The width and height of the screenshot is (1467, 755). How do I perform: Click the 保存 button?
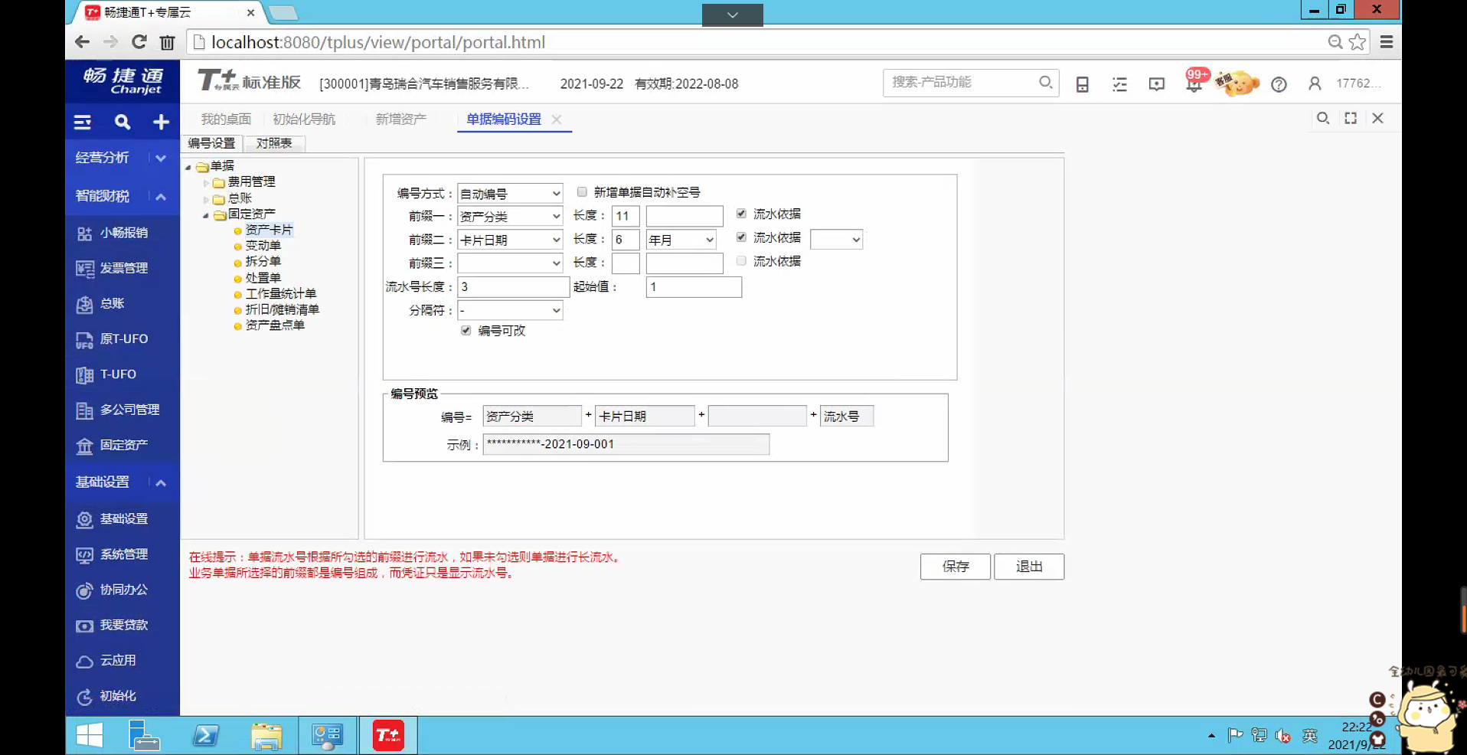pos(956,567)
